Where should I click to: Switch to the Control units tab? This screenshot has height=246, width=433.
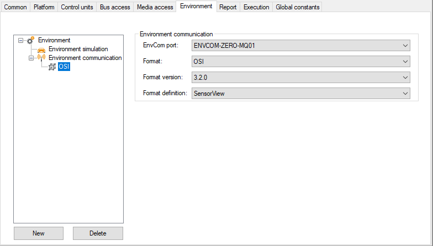[77, 7]
